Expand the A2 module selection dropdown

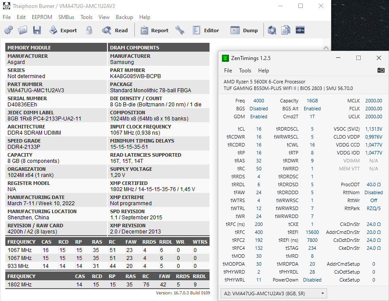click(x=274, y=293)
